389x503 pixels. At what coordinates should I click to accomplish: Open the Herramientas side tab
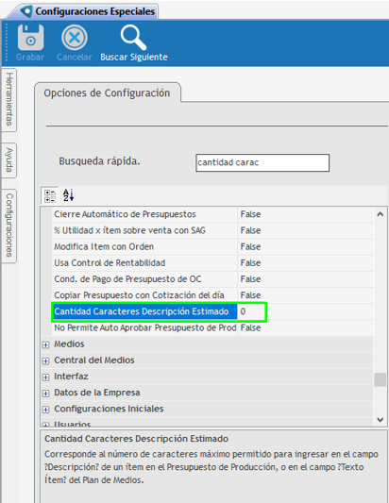(9, 99)
